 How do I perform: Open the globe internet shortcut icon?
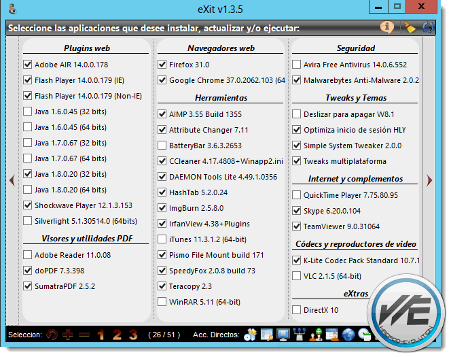pos(348,335)
